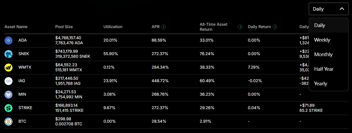Click the IAG token icon
This screenshot has height=133, width=352.
coord(8,81)
